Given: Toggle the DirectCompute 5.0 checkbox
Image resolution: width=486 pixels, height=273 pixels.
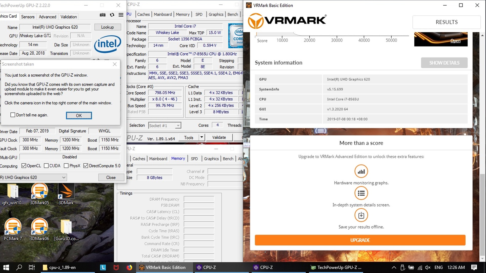Looking at the screenshot, I should (86, 166).
